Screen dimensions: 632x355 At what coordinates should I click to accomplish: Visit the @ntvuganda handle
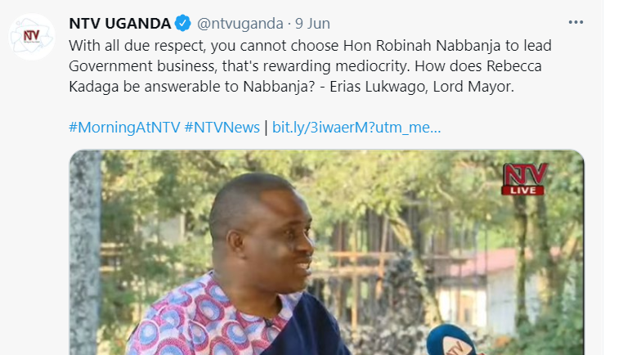[239, 23]
